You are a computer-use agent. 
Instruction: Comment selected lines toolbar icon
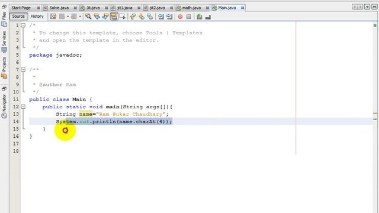pos(200,17)
